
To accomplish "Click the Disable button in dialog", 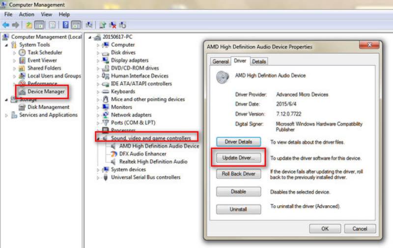I will 238,191.
